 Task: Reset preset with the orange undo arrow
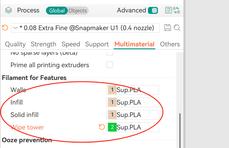[x=5, y=28]
